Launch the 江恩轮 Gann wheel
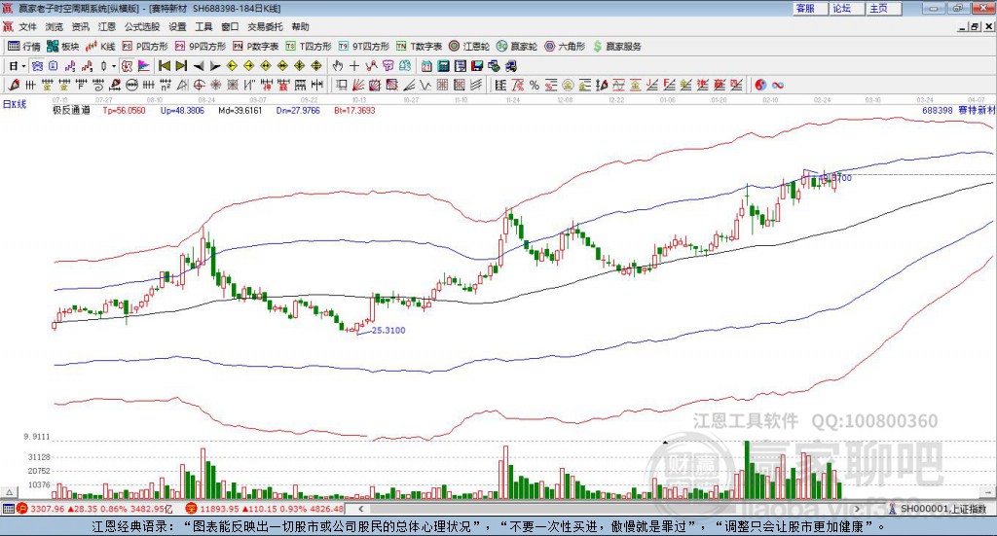997x536 pixels. 469,47
